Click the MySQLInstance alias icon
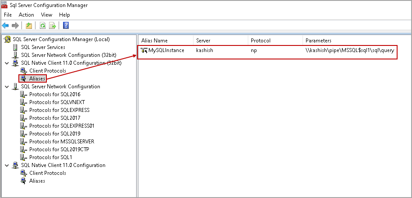 pyautogui.click(x=144, y=50)
